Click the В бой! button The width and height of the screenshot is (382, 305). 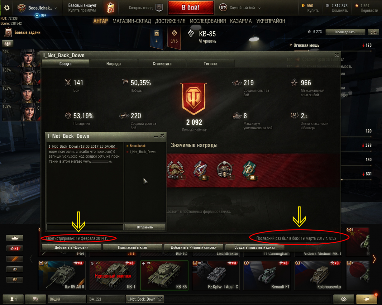point(191,8)
